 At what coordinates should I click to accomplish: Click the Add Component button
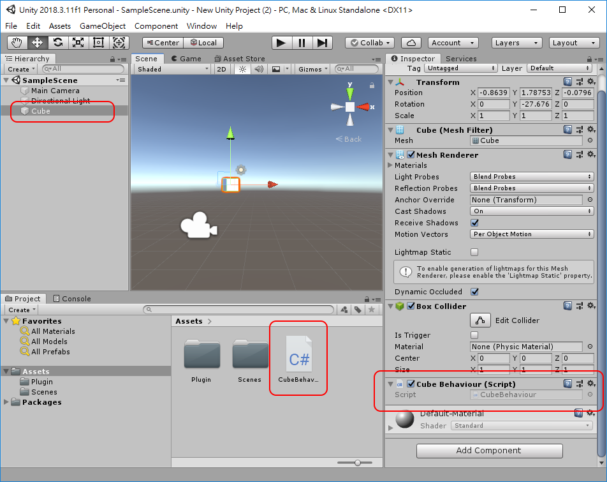click(x=489, y=451)
